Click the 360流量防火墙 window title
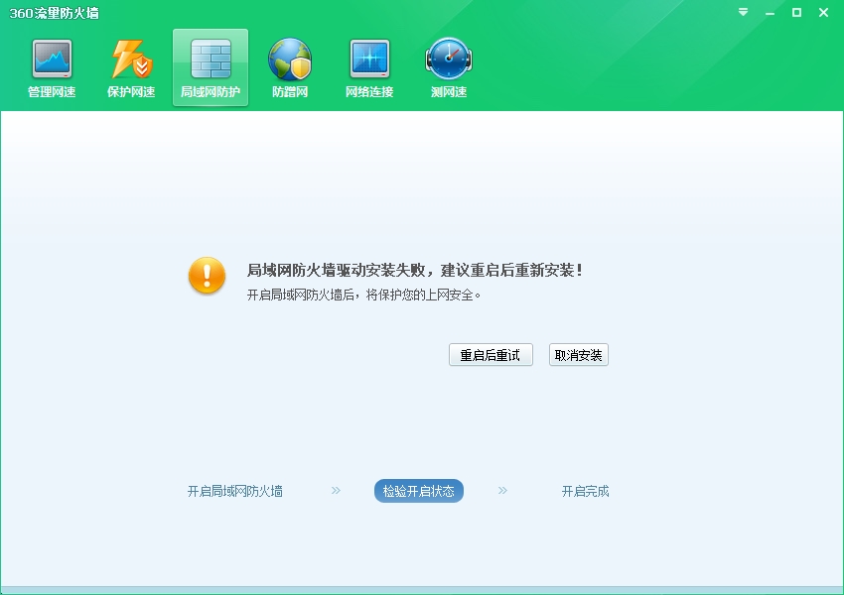This screenshot has width=844, height=595. point(54,13)
